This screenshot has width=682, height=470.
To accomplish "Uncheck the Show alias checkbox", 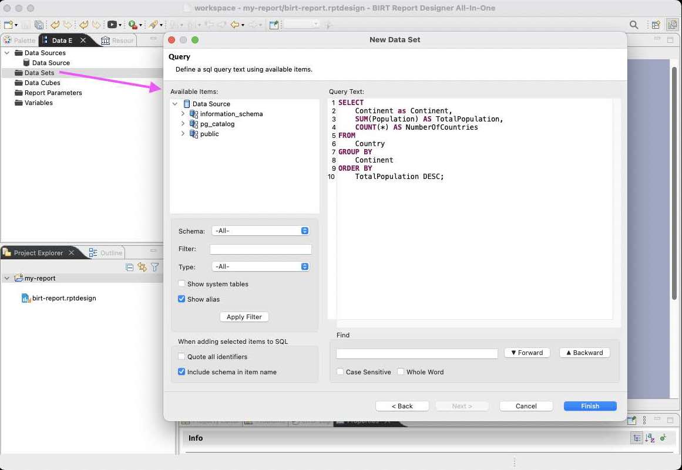I will pyautogui.click(x=182, y=299).
